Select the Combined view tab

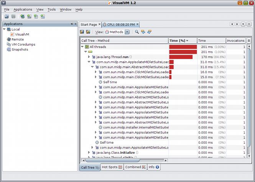tap(135, 167)
